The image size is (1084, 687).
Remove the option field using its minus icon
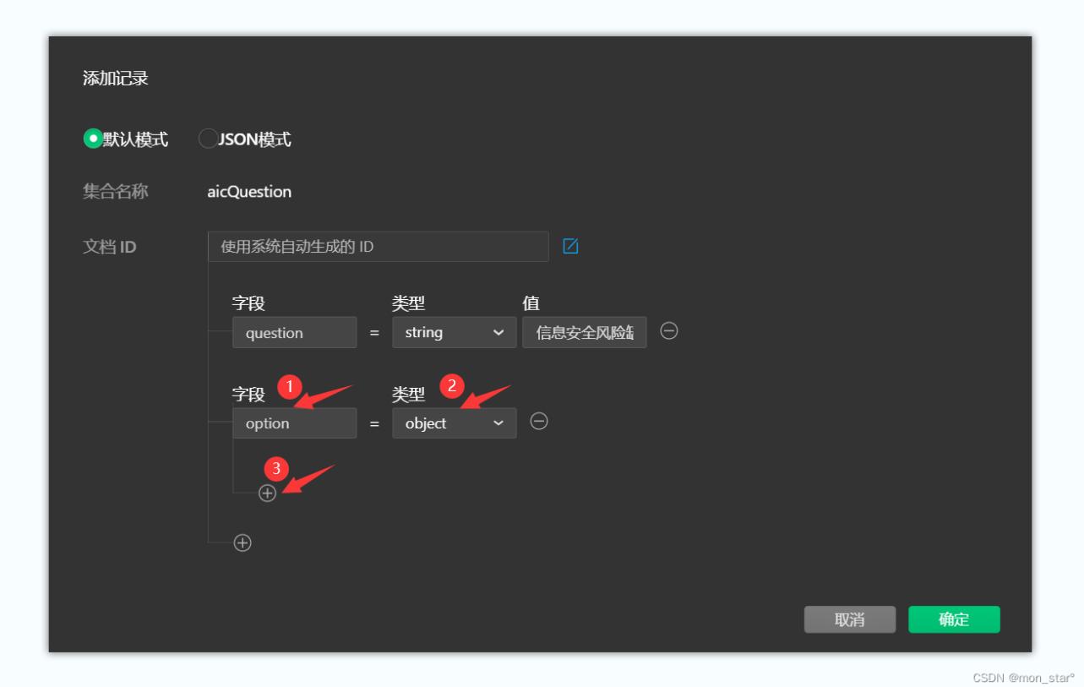pyautogui.click(x=539, y=423)
